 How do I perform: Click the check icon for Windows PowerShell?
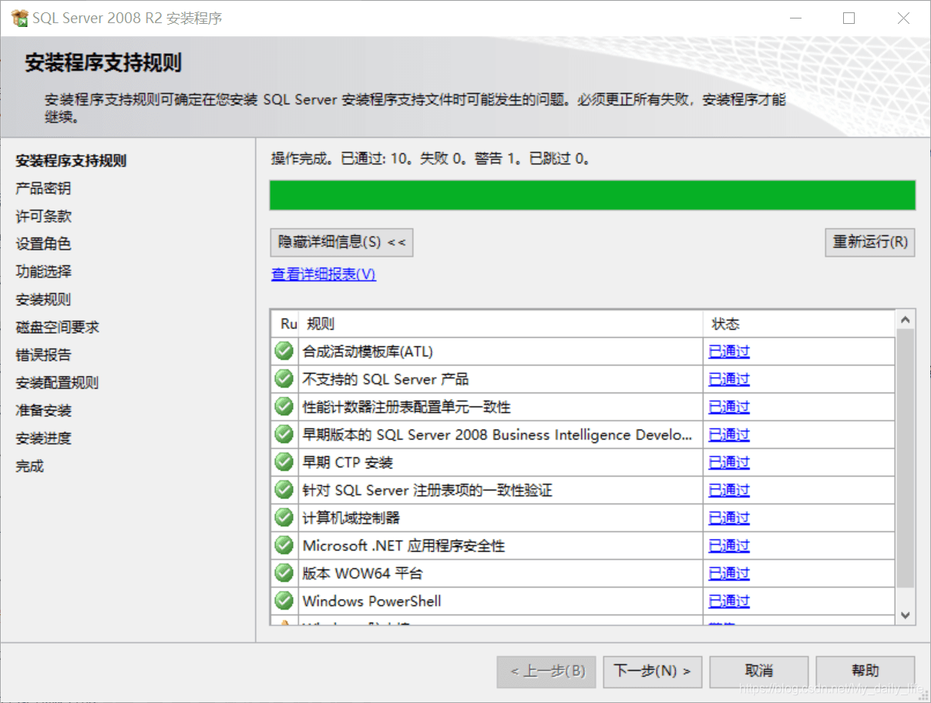[x=284, y=600]
